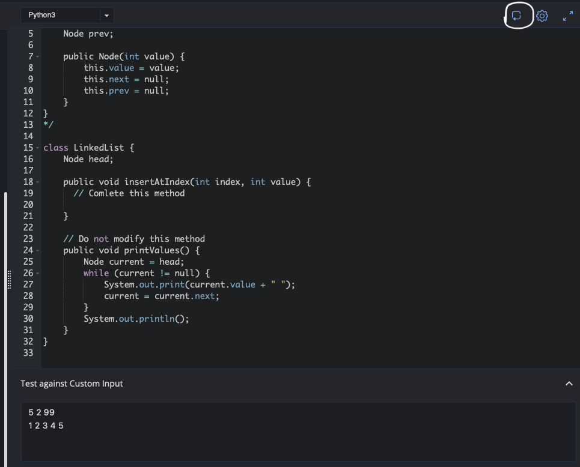This screenshot has height=467, width=580.
Task: Click 'current = current.next;' on line 28
Action: coord(161,296)
